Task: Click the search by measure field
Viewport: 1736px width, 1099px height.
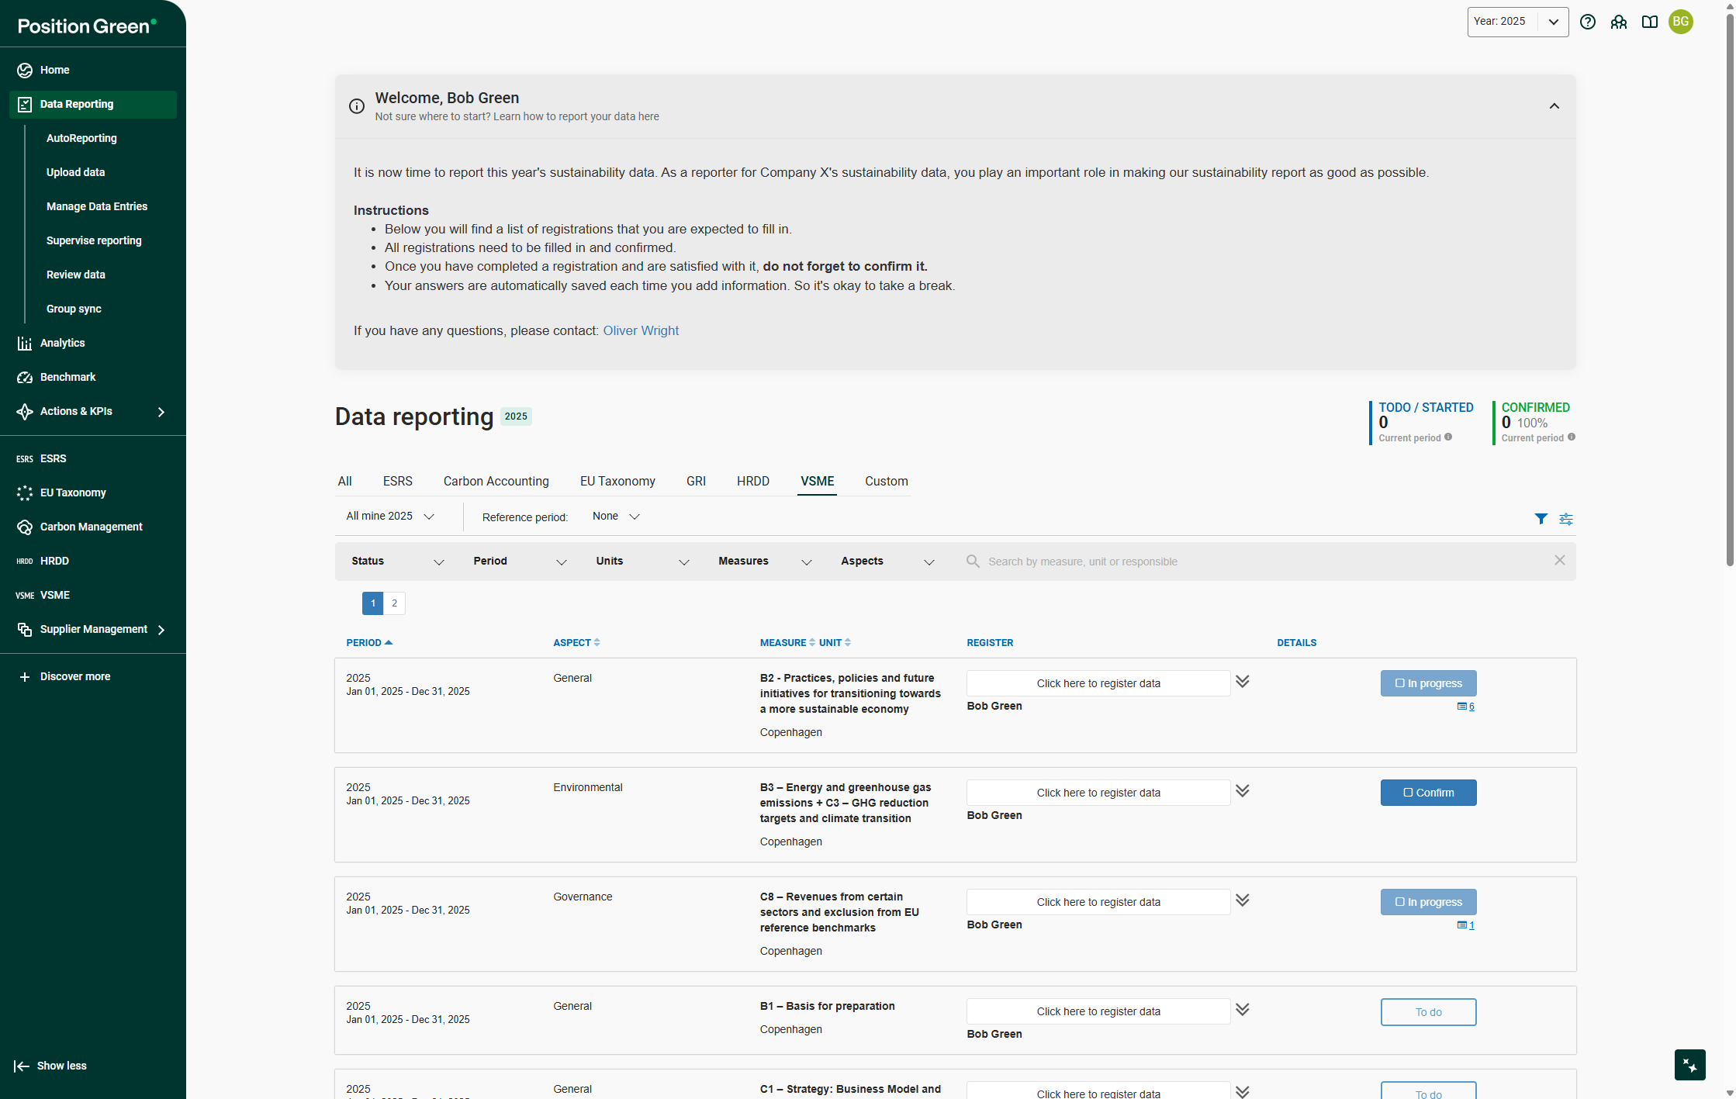Action: click(x=1082, y=562)
